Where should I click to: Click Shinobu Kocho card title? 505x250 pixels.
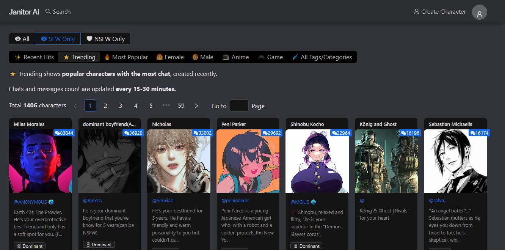point(307,124)
